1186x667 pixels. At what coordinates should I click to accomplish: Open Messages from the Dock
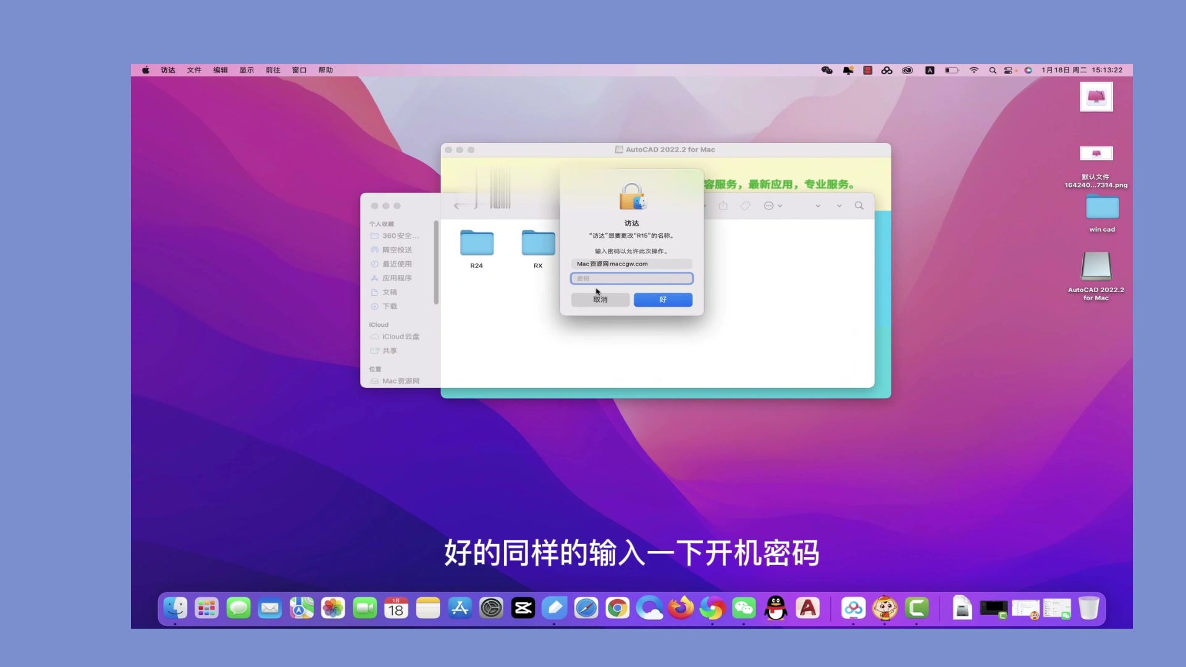pos(238,608)
